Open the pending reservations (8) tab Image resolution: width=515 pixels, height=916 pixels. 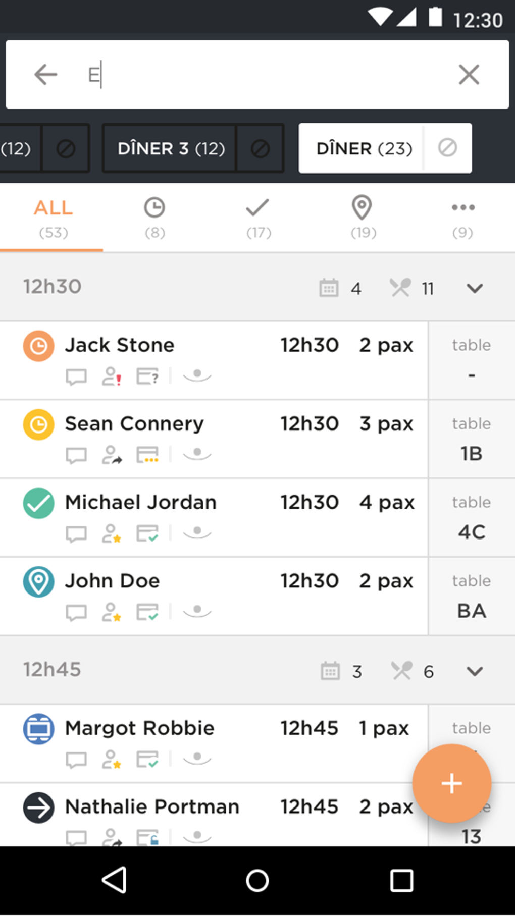154,217
